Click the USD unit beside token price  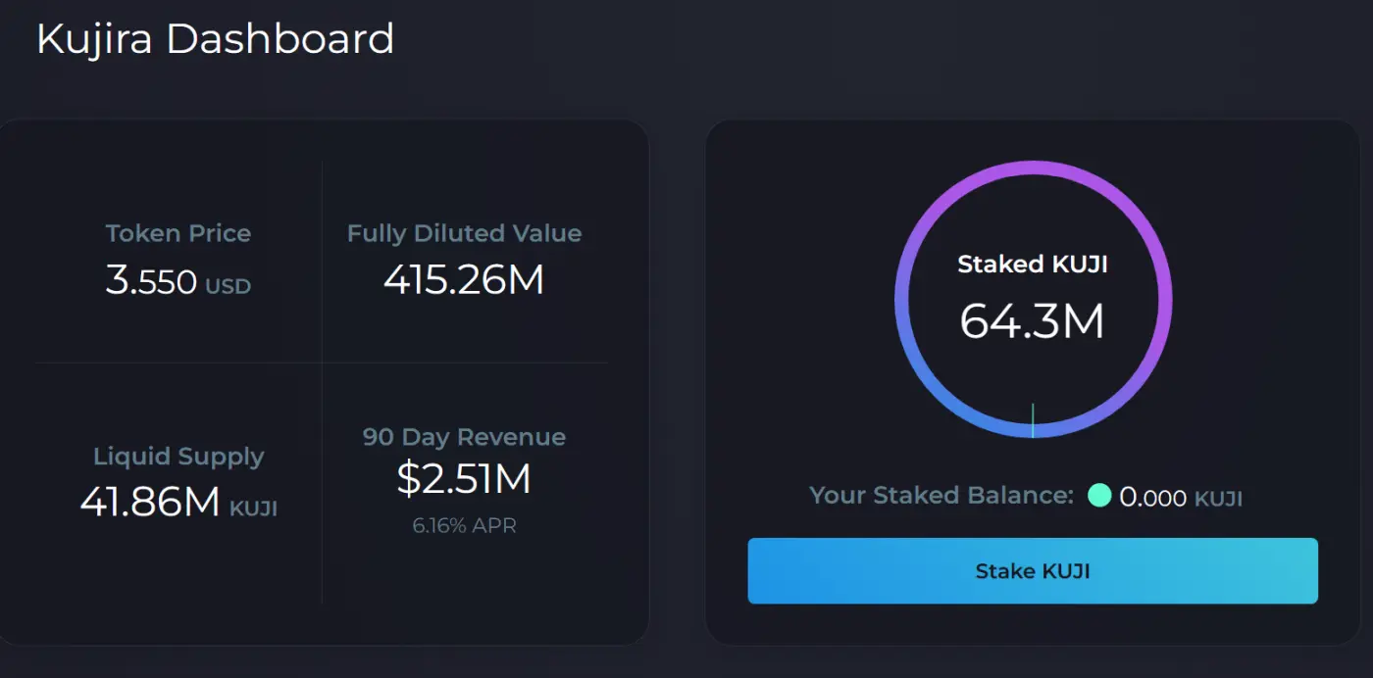pyautogui.click(x=229, y=287)
